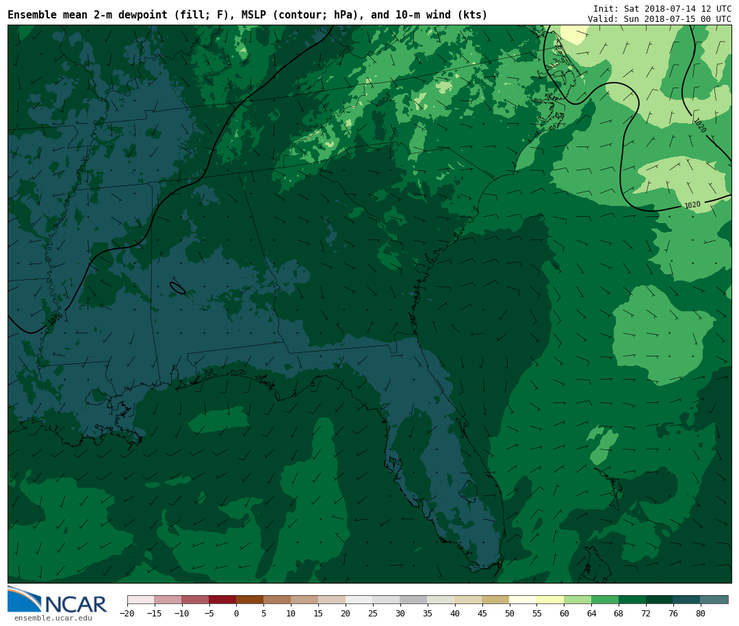Click the map title about ensemble mean dewpoint
739x626 pixels.
[x=247, y=15]
